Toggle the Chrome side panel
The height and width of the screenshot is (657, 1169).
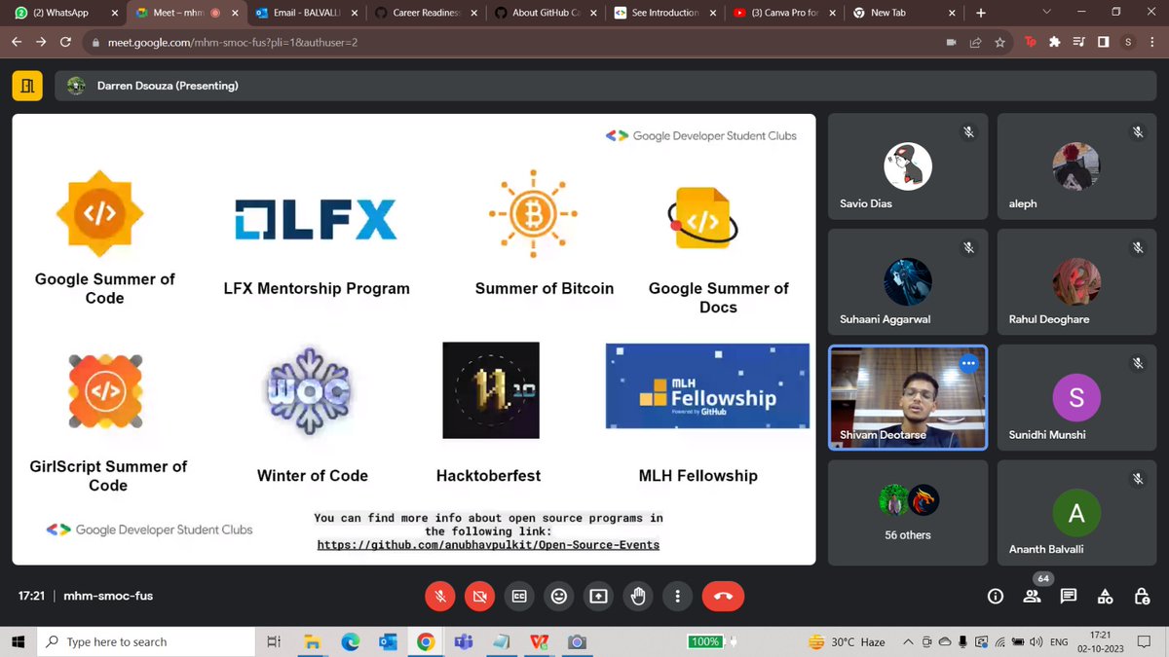1103,43
